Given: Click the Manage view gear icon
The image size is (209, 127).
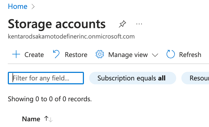Looking at the screenshot, I should click(x=100, y=54).
